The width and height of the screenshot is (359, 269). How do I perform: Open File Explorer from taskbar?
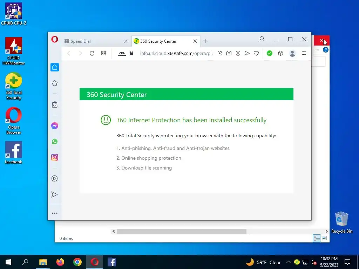pos(43,262)
